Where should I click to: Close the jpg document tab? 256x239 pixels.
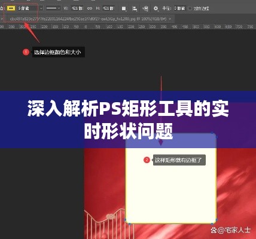[170, 19]
